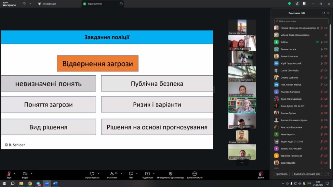
Task: Open the Чат chat icon
Action: pyautogui.click(x=131, y=174)
